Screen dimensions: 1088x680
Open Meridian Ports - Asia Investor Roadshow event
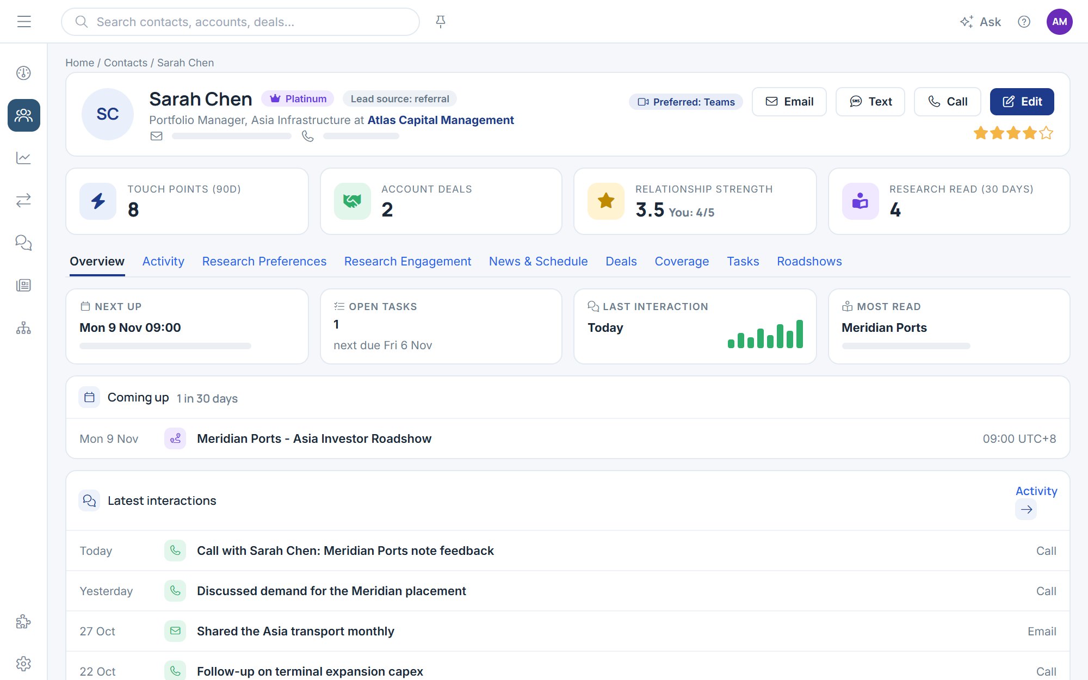point(568,438)
